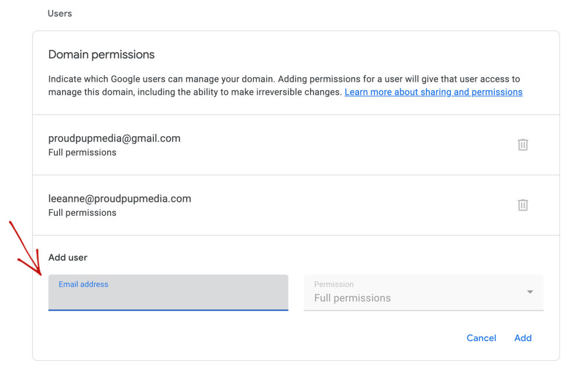Open Learn more about sharing and permissions
The height and width of the screenshot is (379, 585).
pyautogui.click(x=433, y=92)
